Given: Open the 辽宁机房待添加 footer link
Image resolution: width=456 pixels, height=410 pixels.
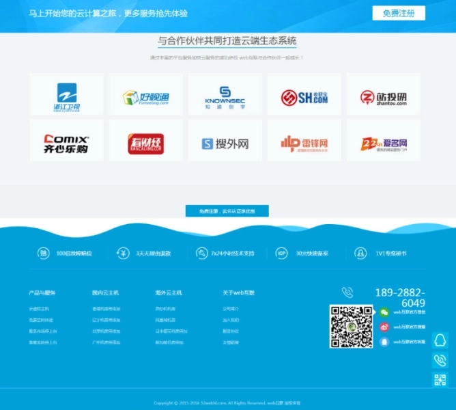Looking at the screenshot, I should [106, 320].
